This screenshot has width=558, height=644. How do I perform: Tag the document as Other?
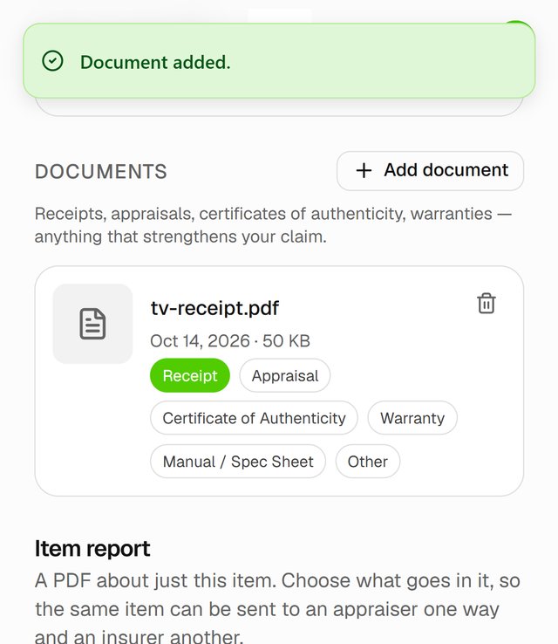(x=368, y=462)
